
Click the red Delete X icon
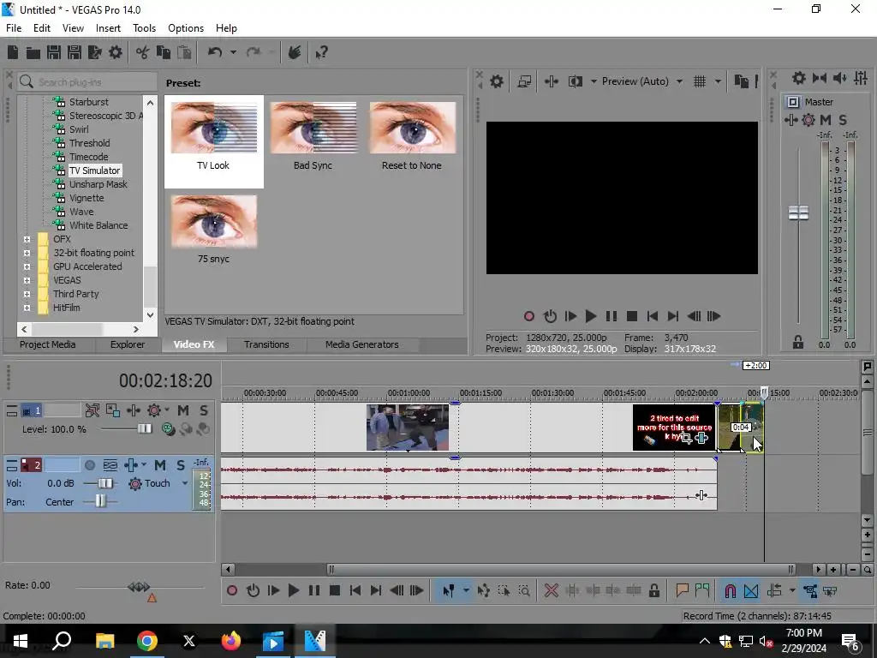click(552, 590)
